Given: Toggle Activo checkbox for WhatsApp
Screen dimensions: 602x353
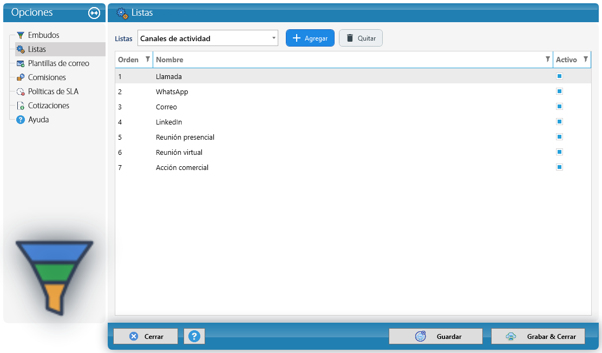Looking at the screenshot, I should click(559, 91).
